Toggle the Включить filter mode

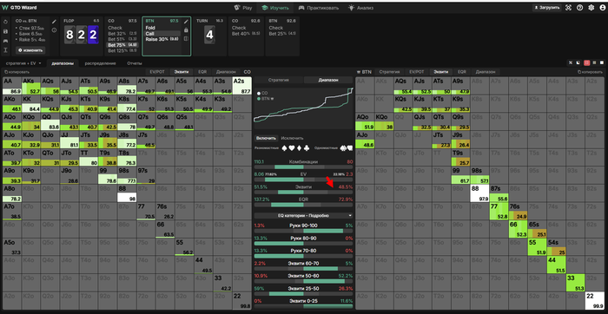coord(266,138)
